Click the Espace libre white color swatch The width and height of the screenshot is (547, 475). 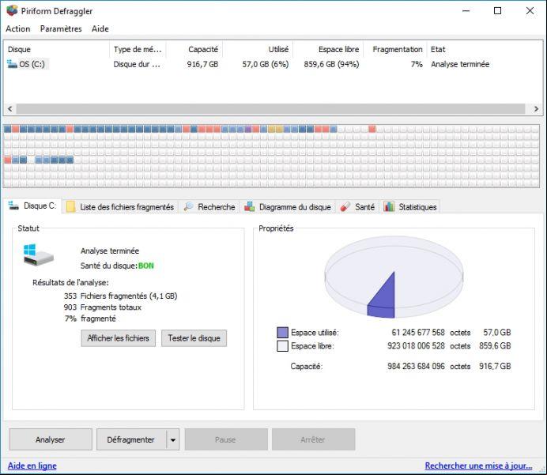tap(282, 346)
